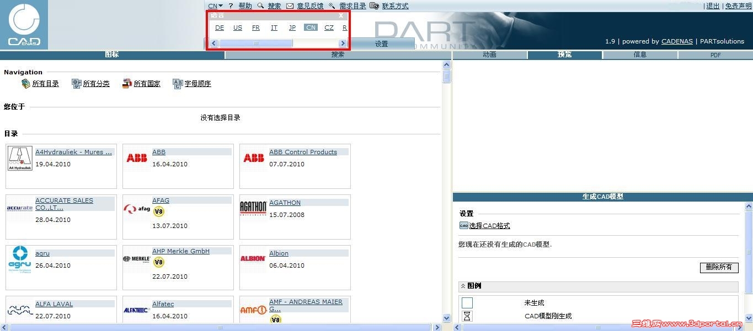Image resolution: width=753 pixels, height=331 pixels.
Task: Click language list scroll right arrow
Action: [x=343, y=44]
